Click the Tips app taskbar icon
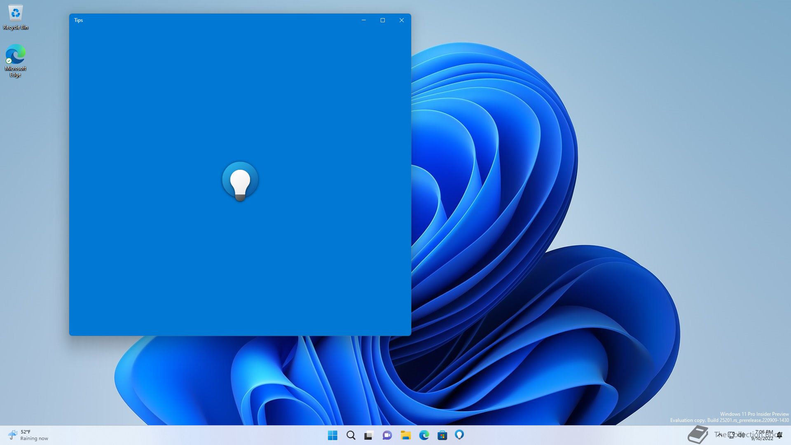This screenshot has width=791, height=445. [459, 435]
